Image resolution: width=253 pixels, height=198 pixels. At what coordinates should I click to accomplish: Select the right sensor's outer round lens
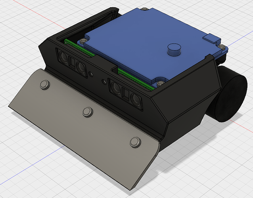pyautogui.click(x=136, y=100)
